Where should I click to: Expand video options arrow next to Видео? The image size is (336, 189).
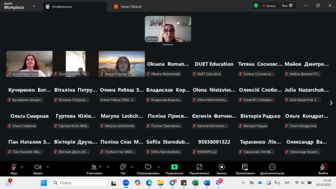[47, 167]
